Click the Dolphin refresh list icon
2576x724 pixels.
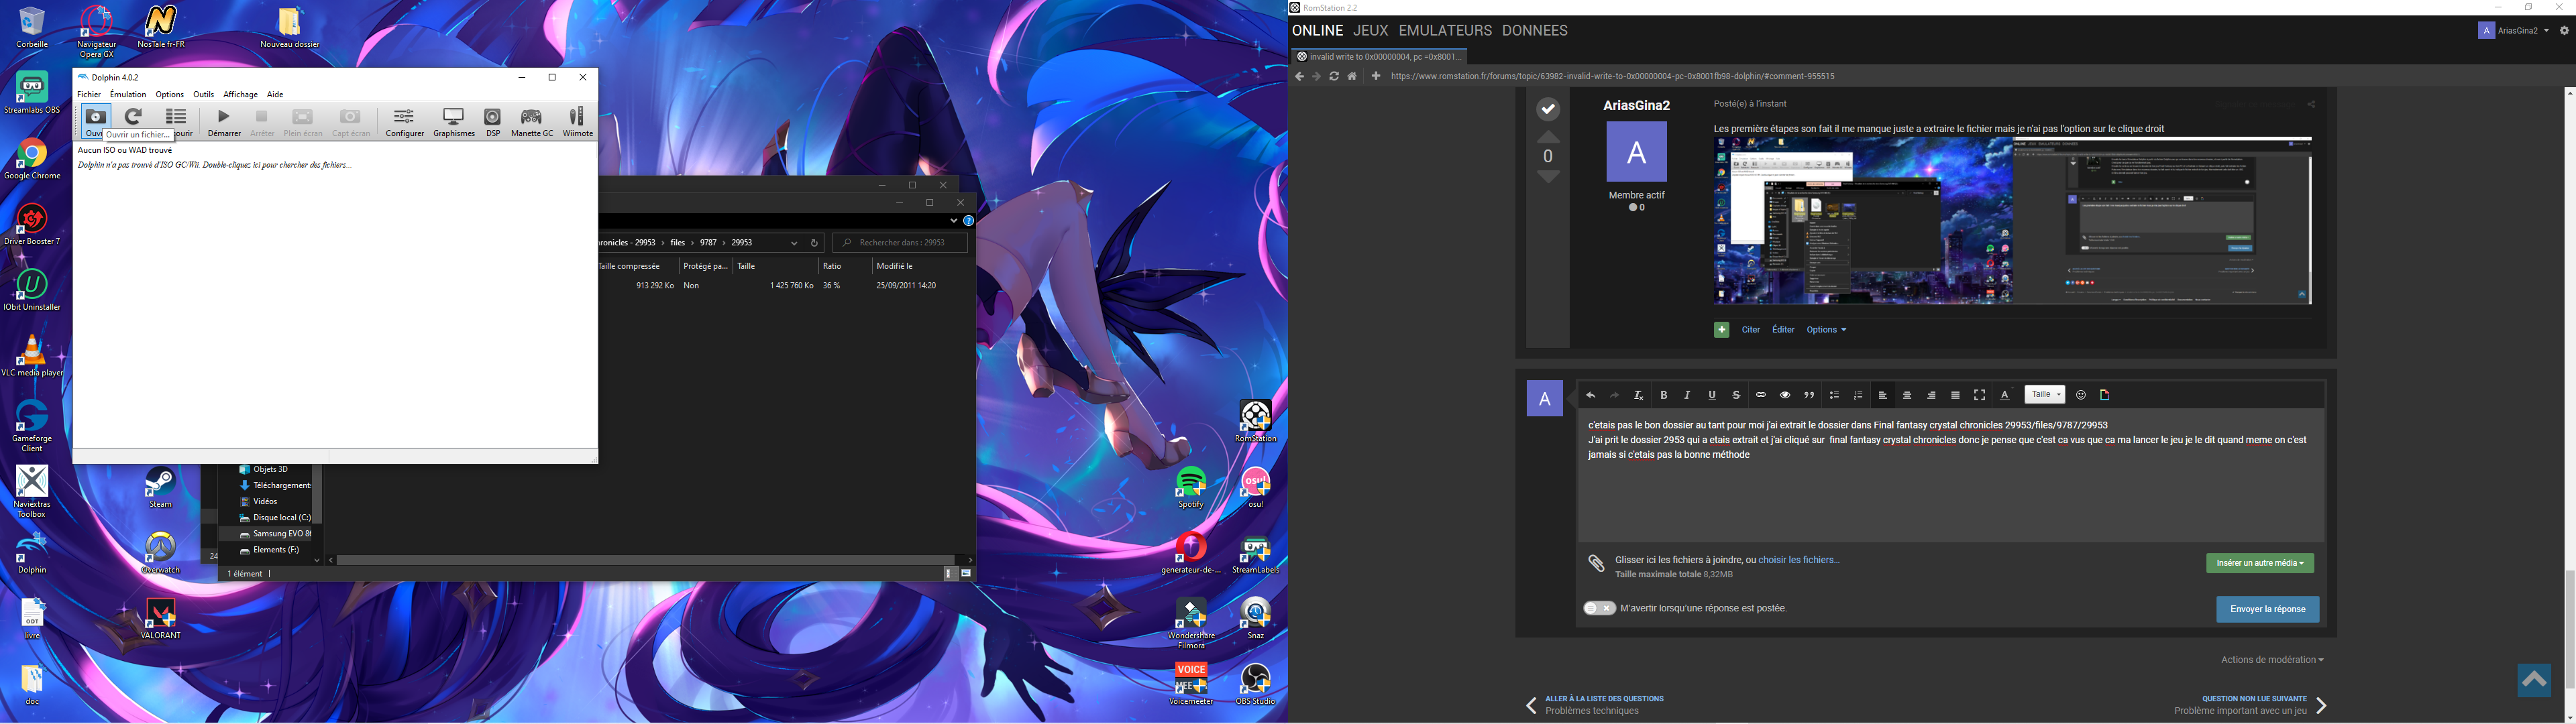(133, 118)
